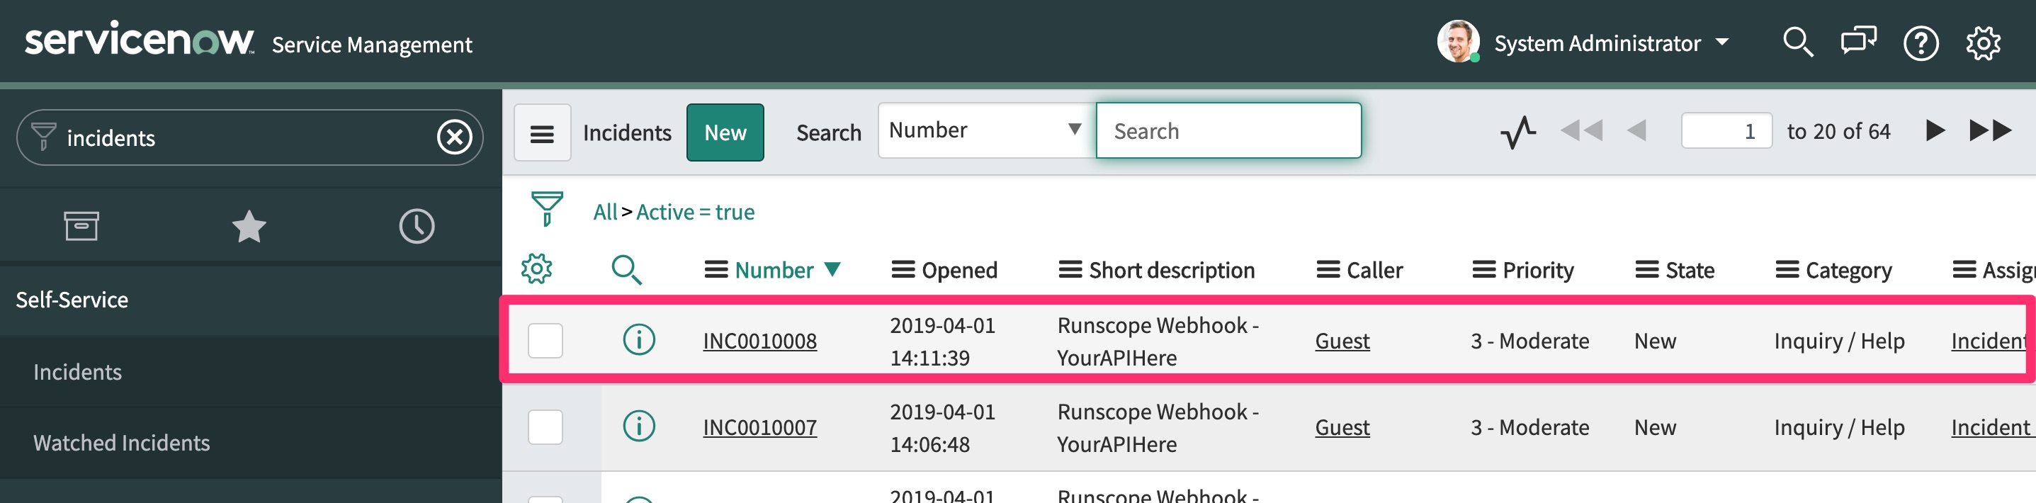This screenshot has height=503, width=2036.
Task: Open State column options menu
Action: [1647, 271]
